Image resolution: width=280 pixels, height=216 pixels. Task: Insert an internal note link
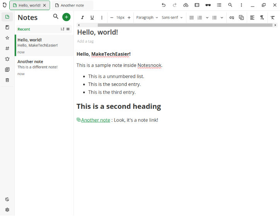point(241,17)
